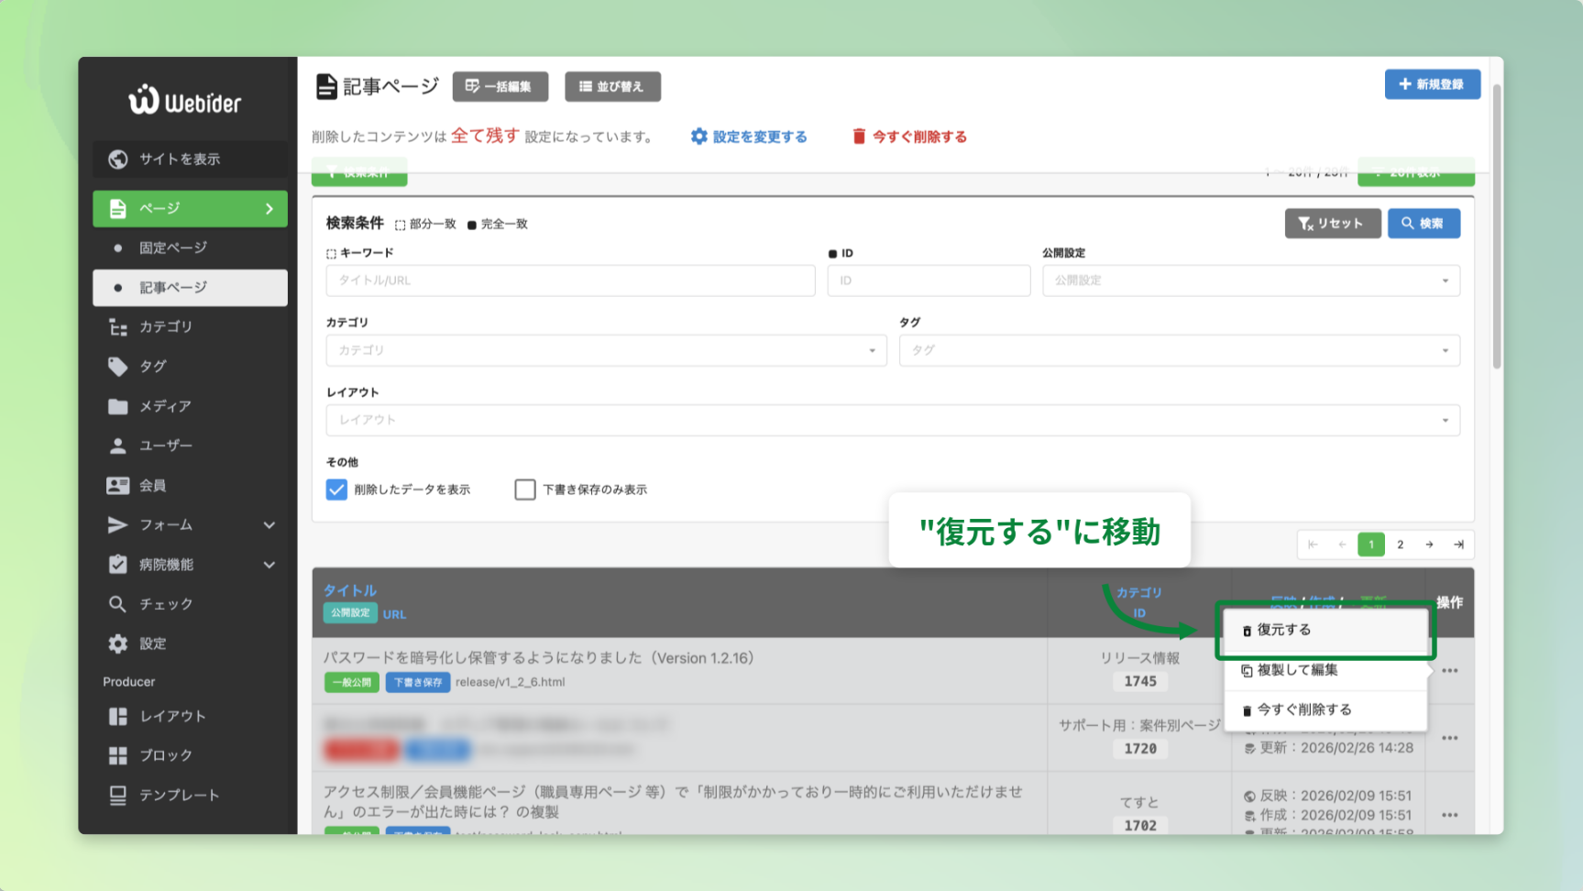Click the 並び替え button
The height and width of the screenshot is (891, 1583).
click(612, 86)
